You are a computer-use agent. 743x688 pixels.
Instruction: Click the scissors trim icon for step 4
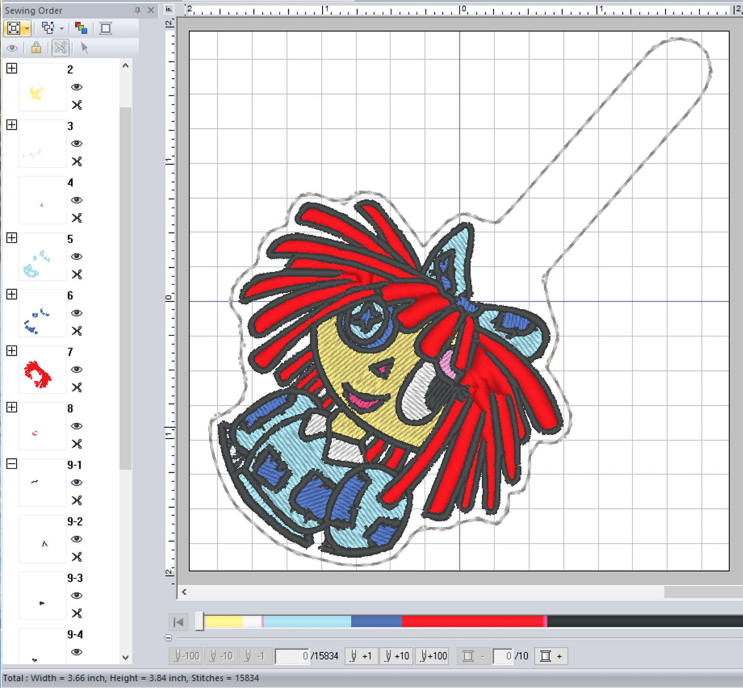point(77,218)
